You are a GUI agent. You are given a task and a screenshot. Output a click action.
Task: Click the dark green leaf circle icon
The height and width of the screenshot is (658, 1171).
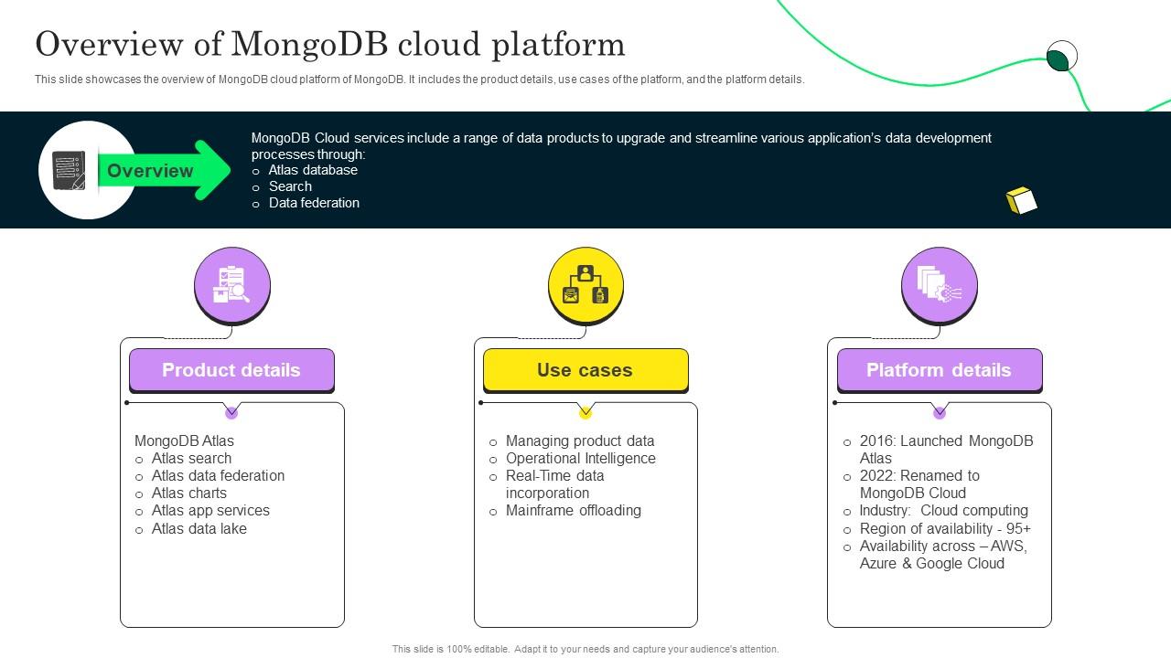(x=1060, y=58)
